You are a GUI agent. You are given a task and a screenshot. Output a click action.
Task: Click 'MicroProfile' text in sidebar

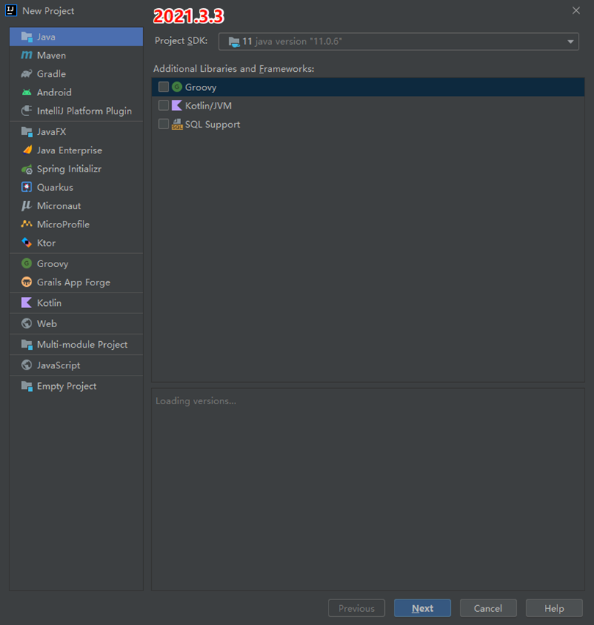tap(63, 224)
